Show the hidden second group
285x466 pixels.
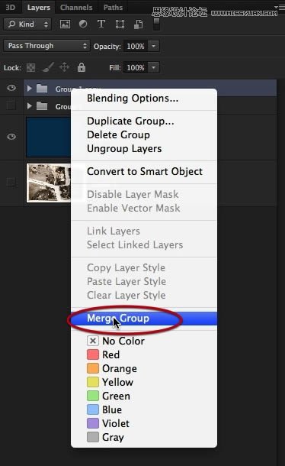tap(11, 105)
